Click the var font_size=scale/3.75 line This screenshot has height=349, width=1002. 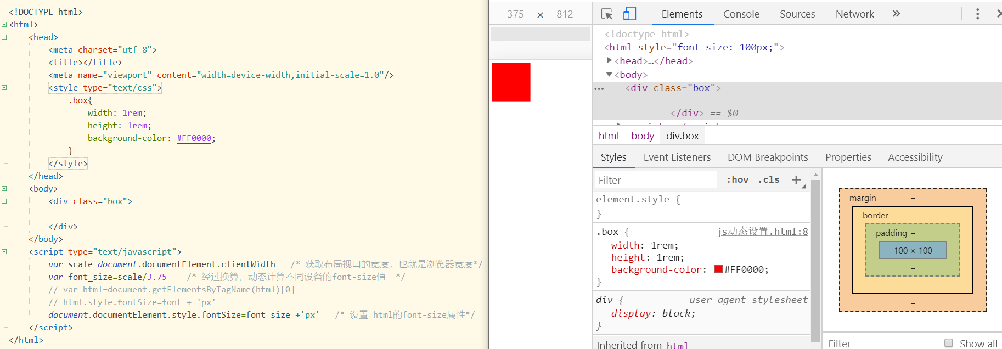tap(108, 277)
